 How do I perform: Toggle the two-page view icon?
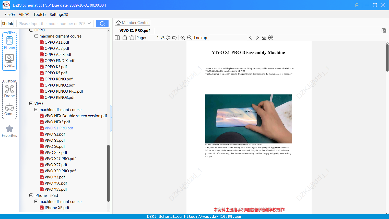coord(117,38)
